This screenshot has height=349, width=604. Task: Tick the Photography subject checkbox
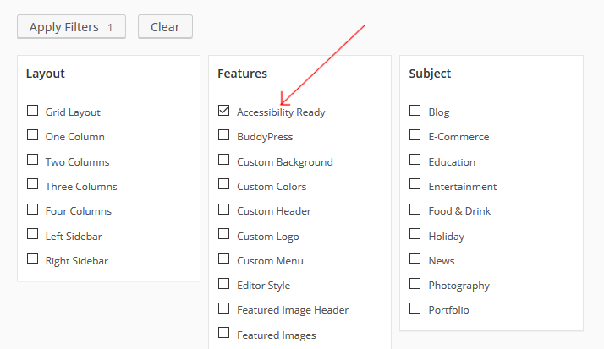(x=415, y=284)
